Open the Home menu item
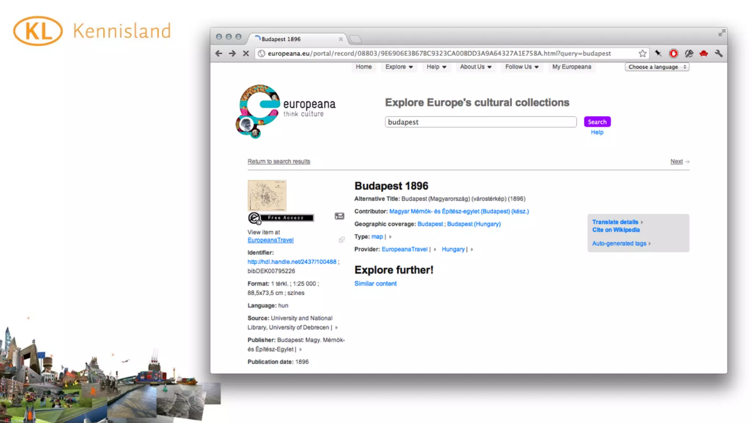The width and height of the screenshot is (752, 423). pyautogui.click(x=364, y=67)
